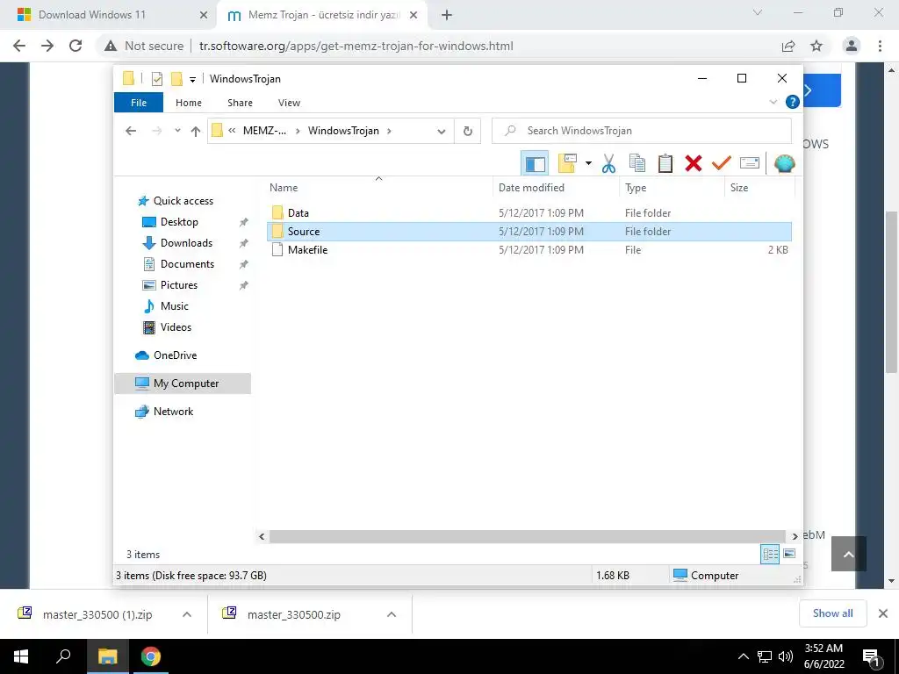Screen dimensions: 899x674
Task: Open the address bar history dropdown
Action: (x=441, y=132)
